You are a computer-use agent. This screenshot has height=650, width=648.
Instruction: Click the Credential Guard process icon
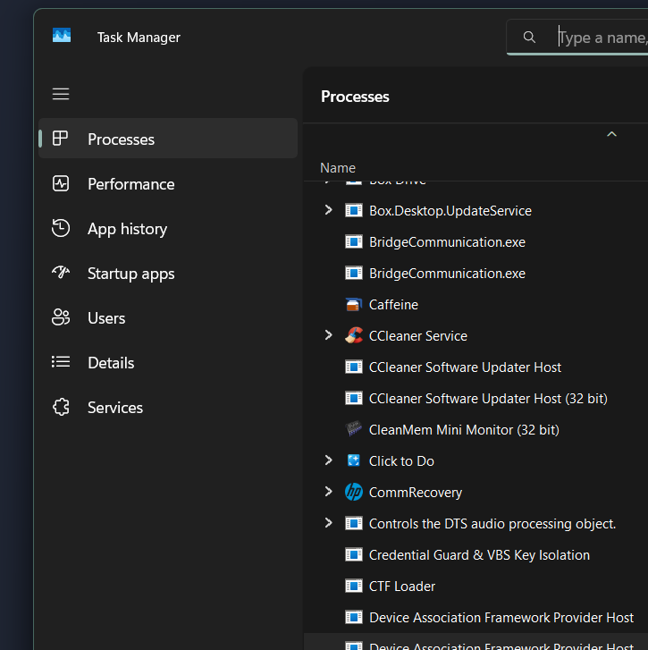point(353,554)
